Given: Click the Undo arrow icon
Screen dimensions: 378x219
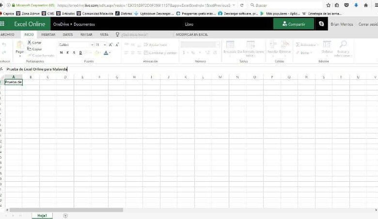Looking at the screenshot, I should [x=4, y=44].
